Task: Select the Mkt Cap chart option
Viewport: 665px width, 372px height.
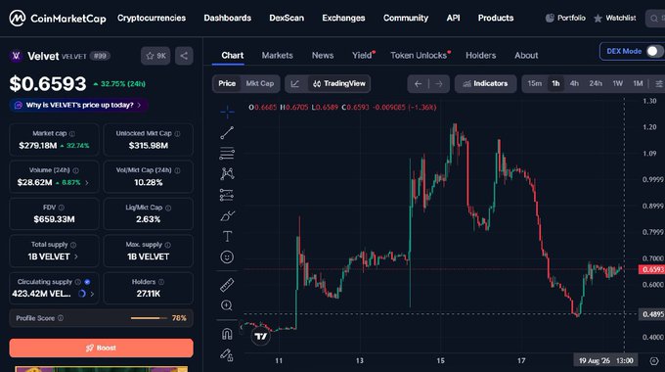Action: click(260, 83)
